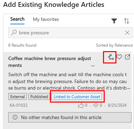Click the info icon in the matches bar

coord(15,117)
